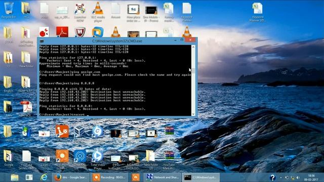The image size is (324, 182).
Task: Open the blank document right of HCL folder
Action: click(44, 11)
